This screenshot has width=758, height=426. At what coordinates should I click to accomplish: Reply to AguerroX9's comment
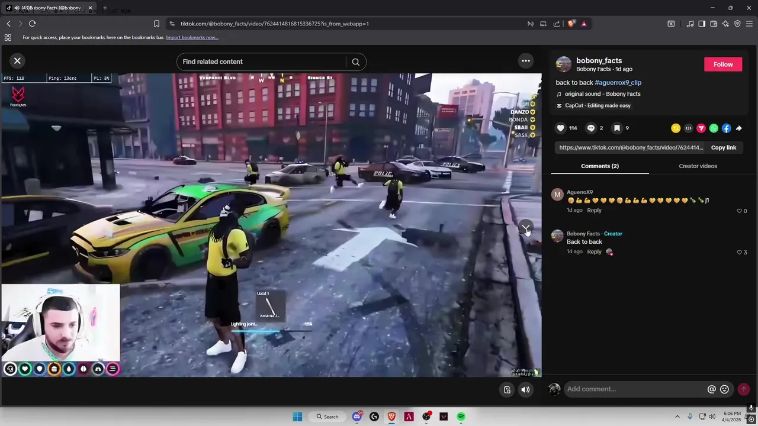coord(594,211)
